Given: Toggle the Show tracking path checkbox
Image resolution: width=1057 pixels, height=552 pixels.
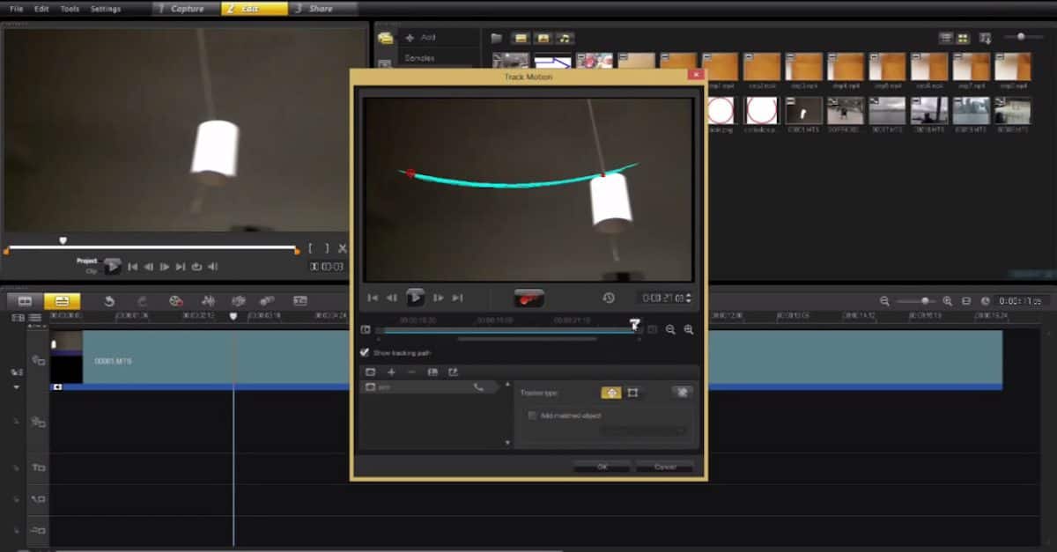Looking at the screenshot, I should pyautogui.click(x=365, y=352).
